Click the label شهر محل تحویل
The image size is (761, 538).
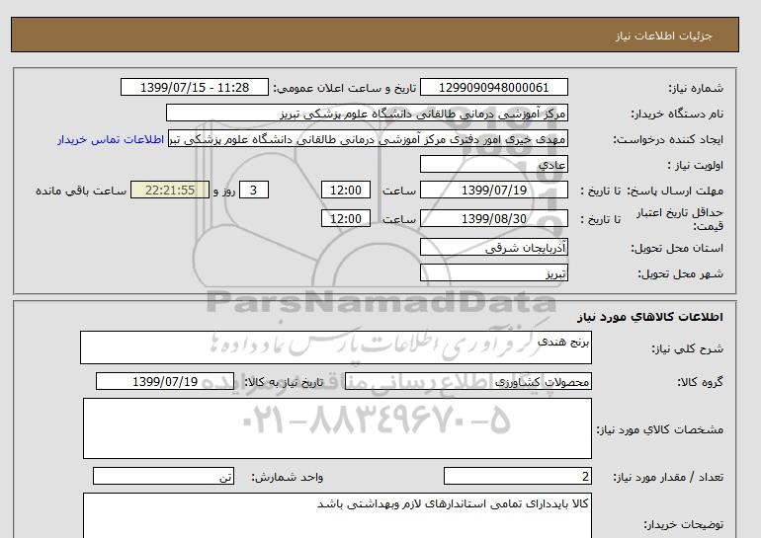point(680,273)
